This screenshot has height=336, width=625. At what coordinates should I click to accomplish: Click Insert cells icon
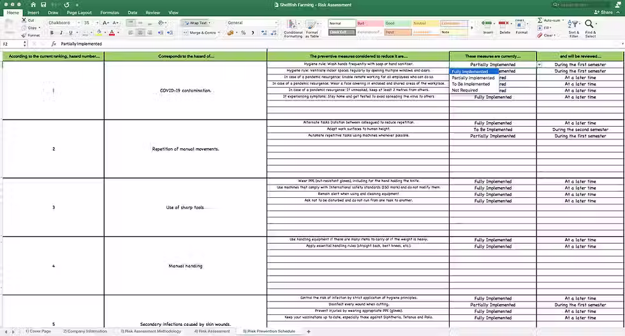487,27
